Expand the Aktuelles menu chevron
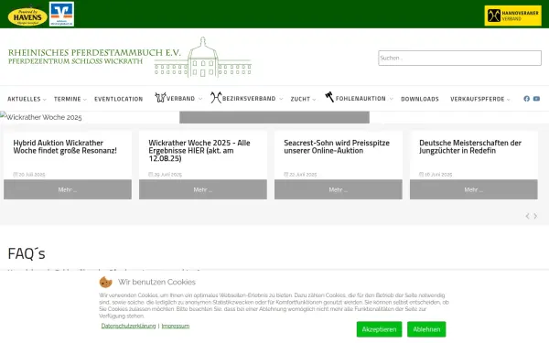The image size is (549, 343). pyautogui.click(x=45, y=100)
